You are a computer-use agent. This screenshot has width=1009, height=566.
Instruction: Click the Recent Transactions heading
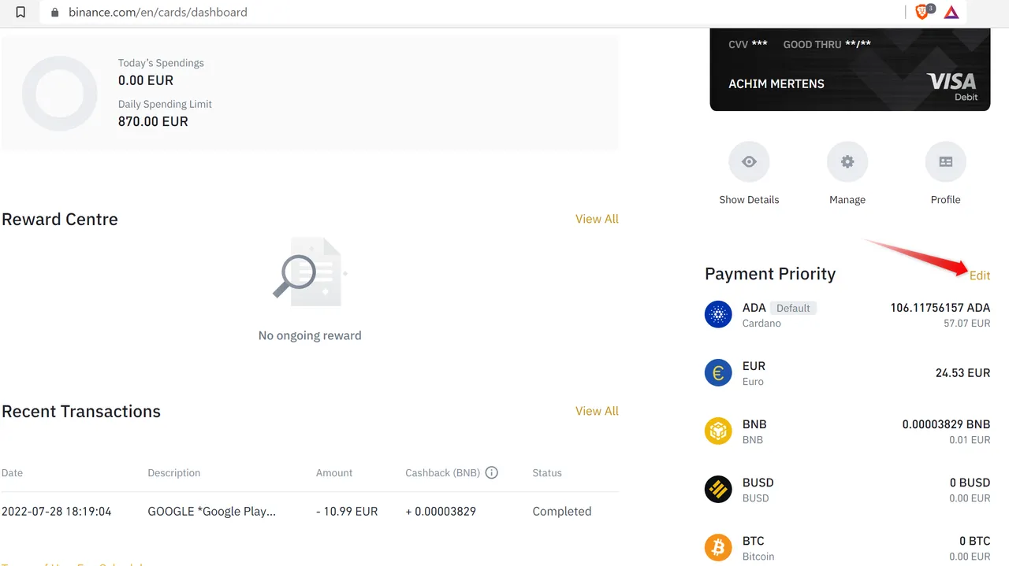click(x=81, y=412)
